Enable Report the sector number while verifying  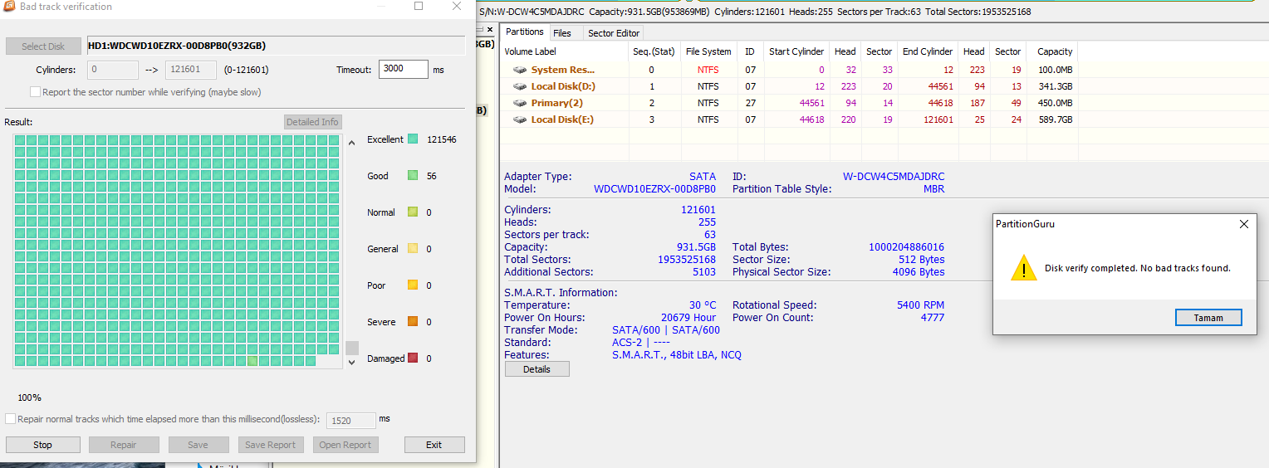tap(35, 92)
